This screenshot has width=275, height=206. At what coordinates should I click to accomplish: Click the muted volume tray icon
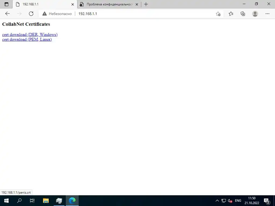click(230, 201)
